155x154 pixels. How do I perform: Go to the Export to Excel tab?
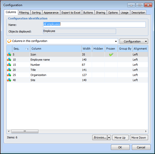pyautogui.click(x=71, y=13)
